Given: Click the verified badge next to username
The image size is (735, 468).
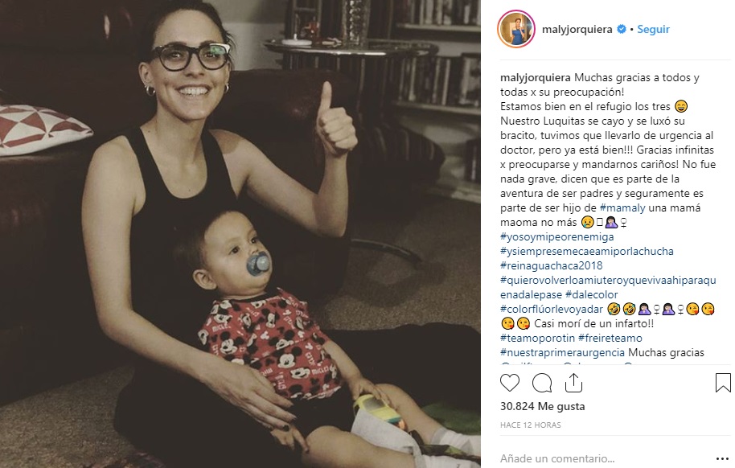Looking at the screenshot, I should pos(622,29).
